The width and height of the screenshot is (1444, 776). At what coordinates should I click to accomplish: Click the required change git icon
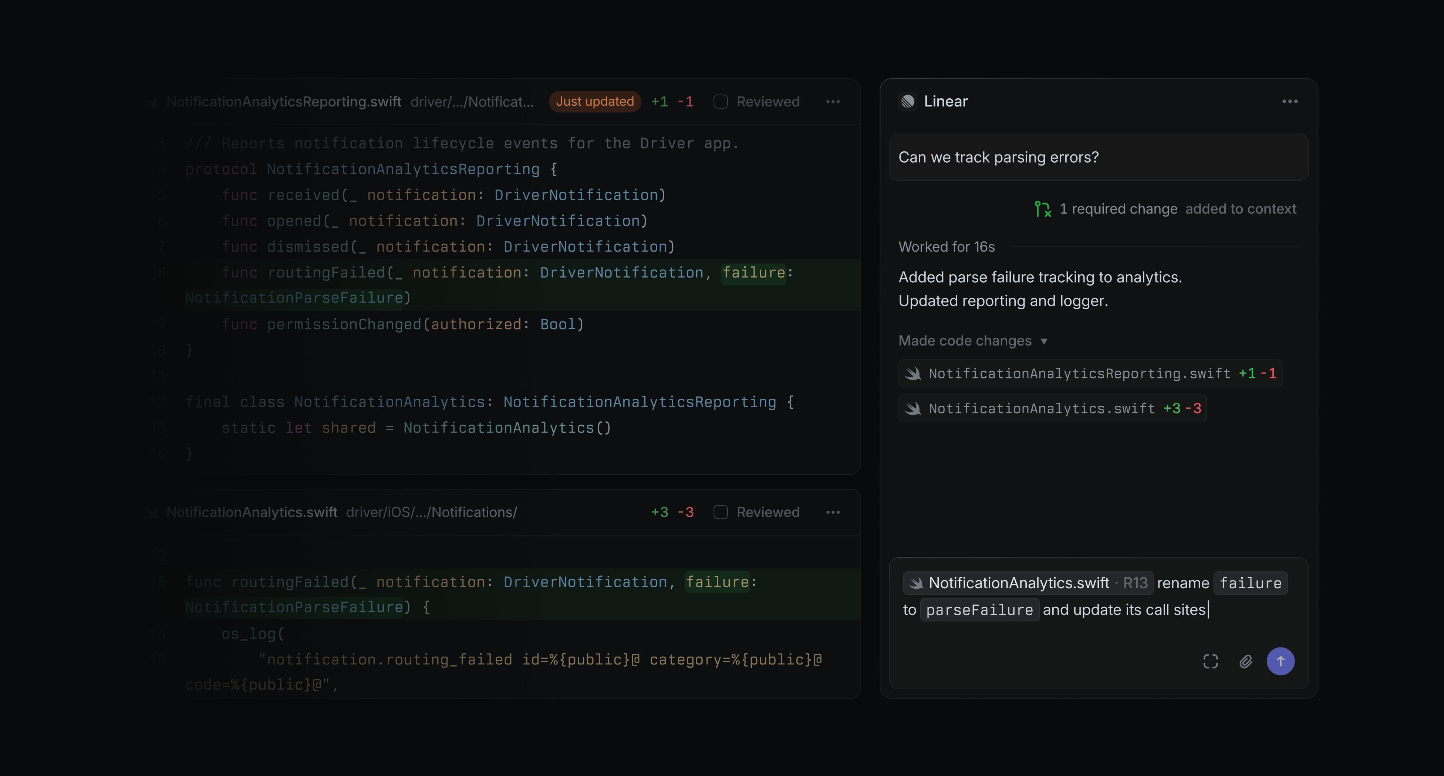(1042, 209)
